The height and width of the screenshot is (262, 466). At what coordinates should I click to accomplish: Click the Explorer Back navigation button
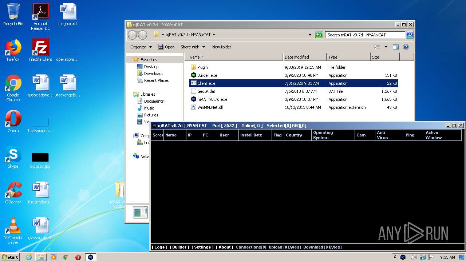point(132,35)
